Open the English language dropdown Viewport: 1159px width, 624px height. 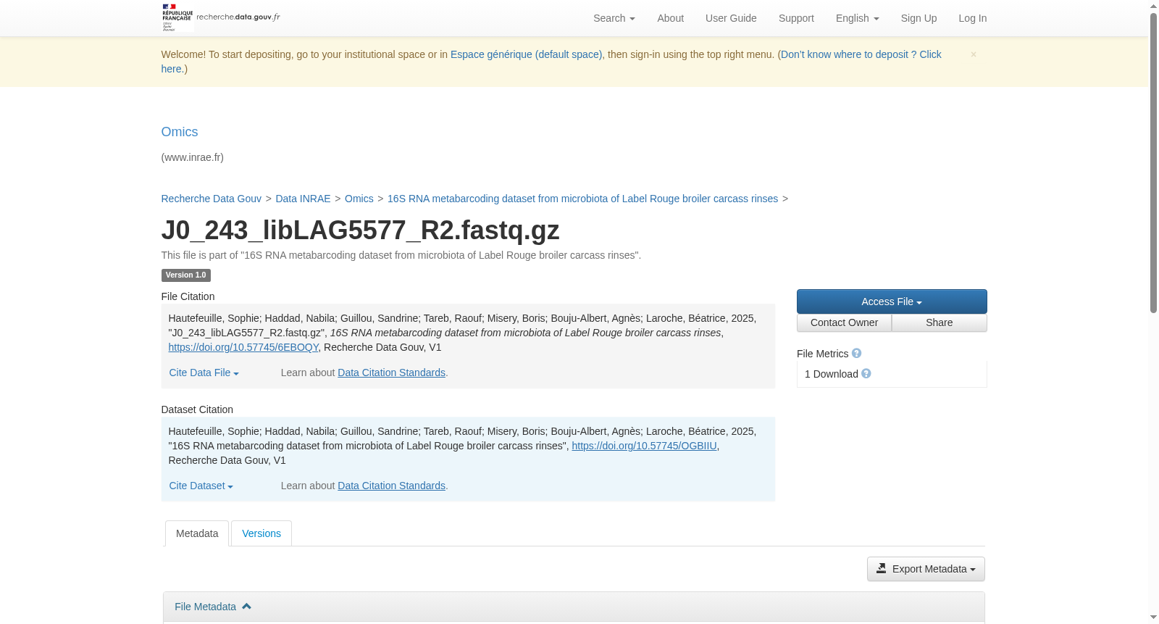(x=857, y=18)
